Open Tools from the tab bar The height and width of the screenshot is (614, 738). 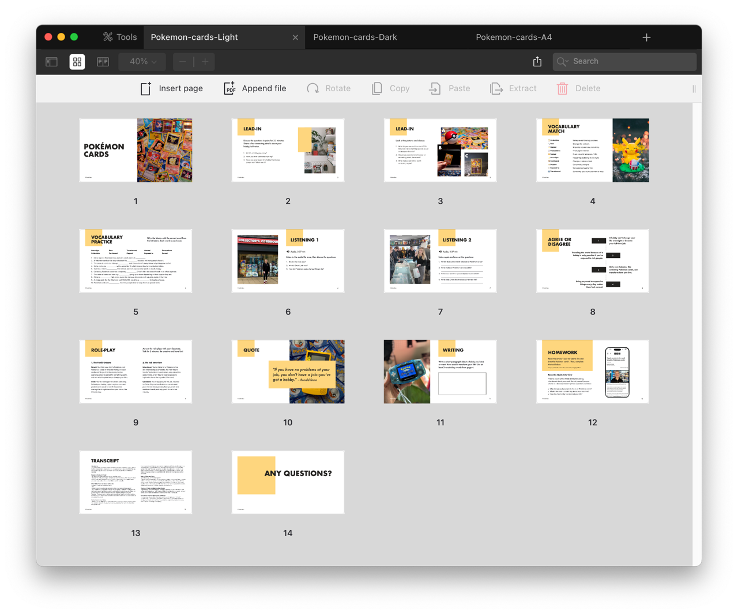[x=120, y=38]
